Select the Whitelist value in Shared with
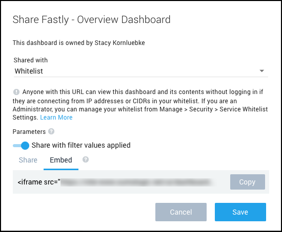This screenshot has width=282, height=232. click(29, 71)
